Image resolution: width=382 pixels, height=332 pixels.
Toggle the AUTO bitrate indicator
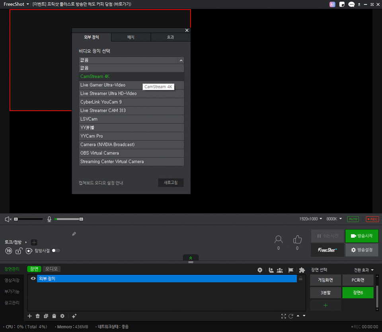[353, 219]
